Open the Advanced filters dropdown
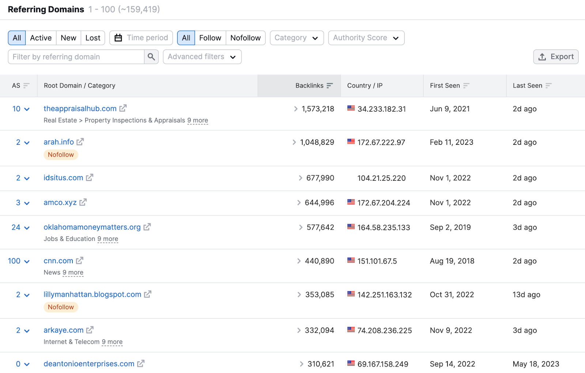The width and height of the screenshot is (585, 373). click(202, 57)
